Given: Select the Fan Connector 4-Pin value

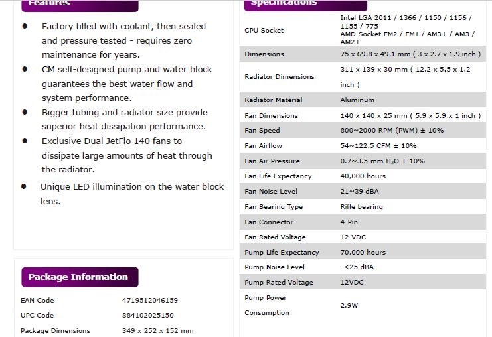Looking at the screenshot, I should (351, 222).
